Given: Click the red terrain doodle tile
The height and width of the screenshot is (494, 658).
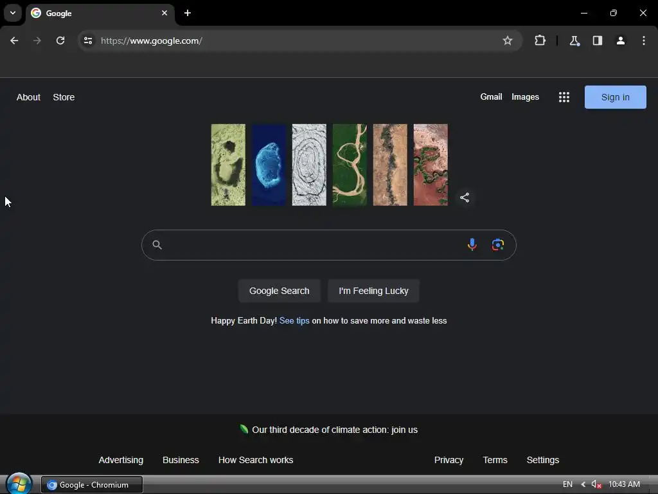Looking at the screenshot, I should pos(431,165).
